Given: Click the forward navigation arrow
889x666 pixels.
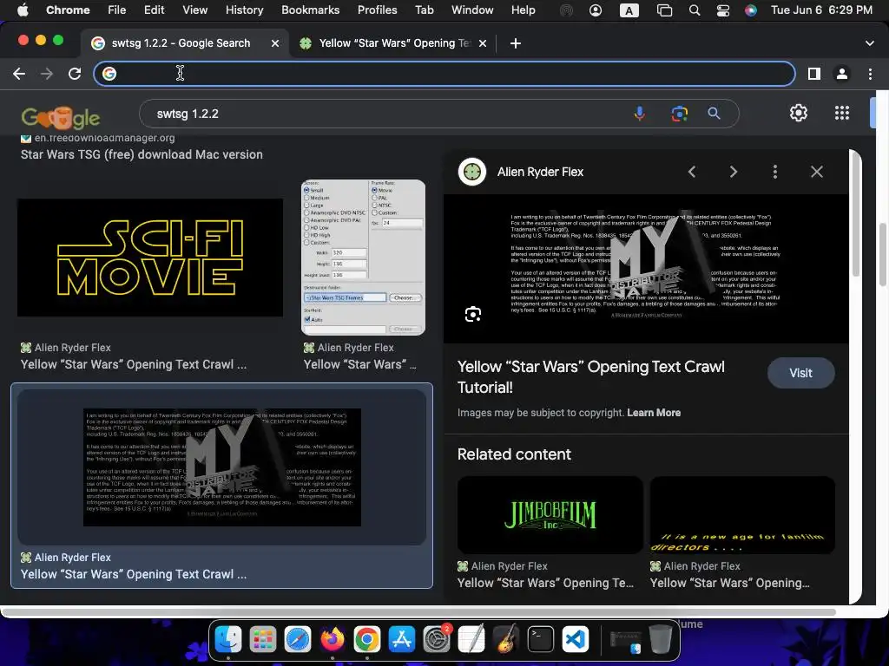Looking at the screenshot, I should (47, 74).
